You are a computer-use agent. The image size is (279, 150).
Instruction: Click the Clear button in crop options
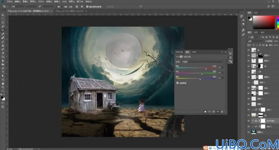[x=59, y=7]
